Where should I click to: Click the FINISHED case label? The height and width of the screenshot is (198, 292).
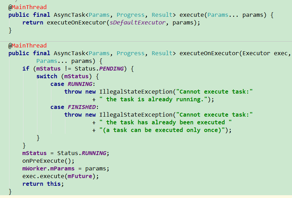(82, 107)
